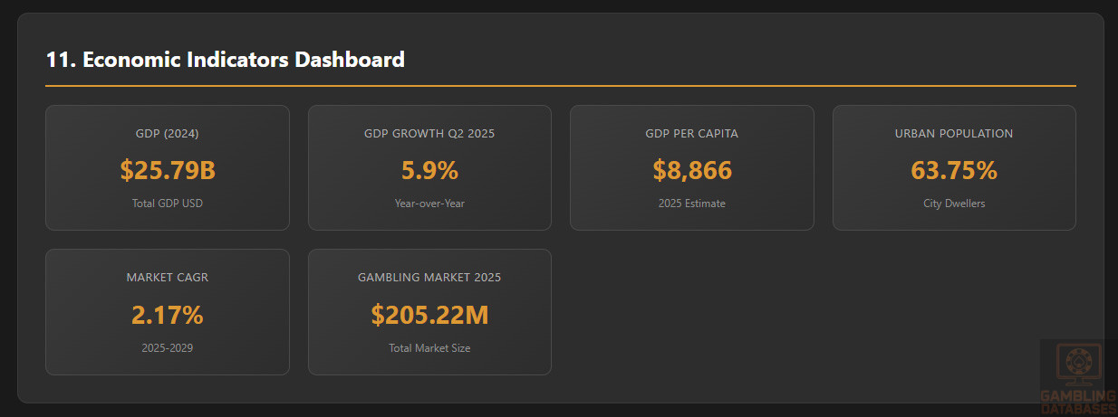Click the Total GDP USD caption
Screen dimensions: 1118x417
coord(167,204)
